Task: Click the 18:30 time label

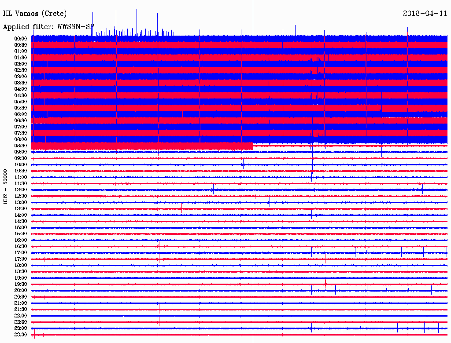Action: 21,271
